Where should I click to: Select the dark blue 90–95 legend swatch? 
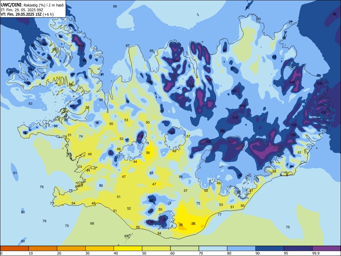(x=270, y=248)
